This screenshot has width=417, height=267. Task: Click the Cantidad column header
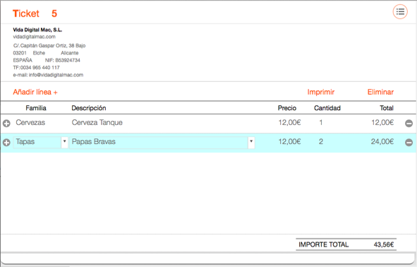coord(327,108)
